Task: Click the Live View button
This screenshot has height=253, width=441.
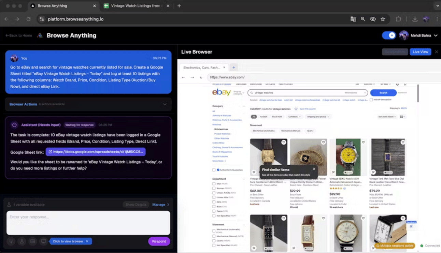Action: pos(420,52)
